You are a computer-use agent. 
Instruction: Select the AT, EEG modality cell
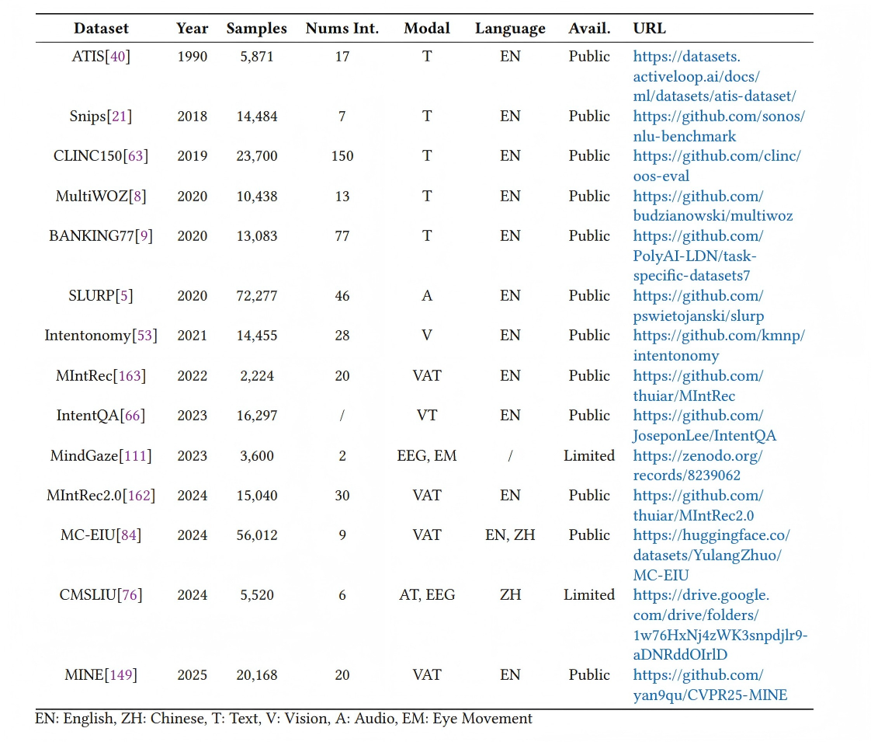[x=427, y=595]
